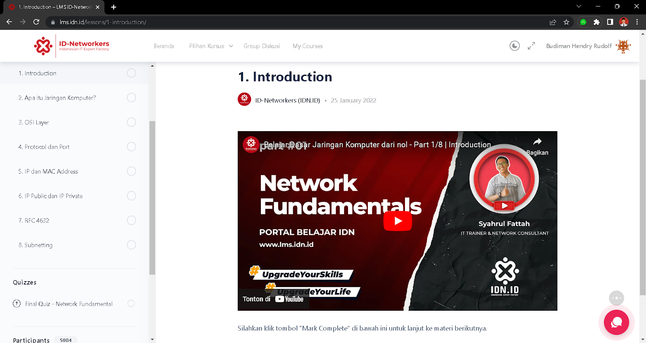Open the browser side panel icon
This screenshot has width=646, height=343.
point(610,22)
